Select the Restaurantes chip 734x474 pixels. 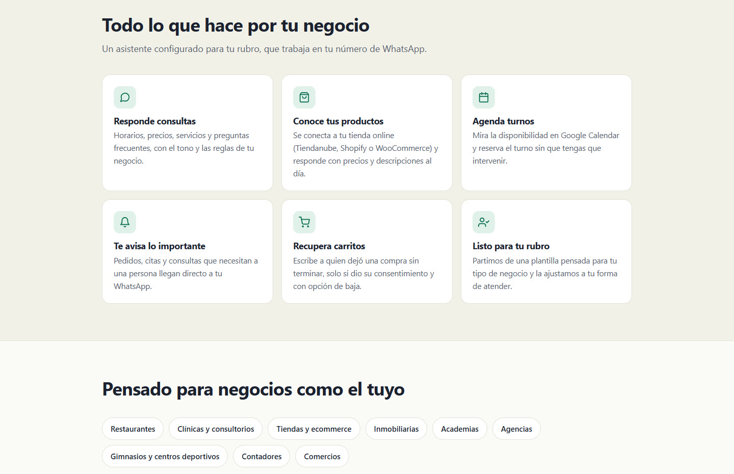133,429
